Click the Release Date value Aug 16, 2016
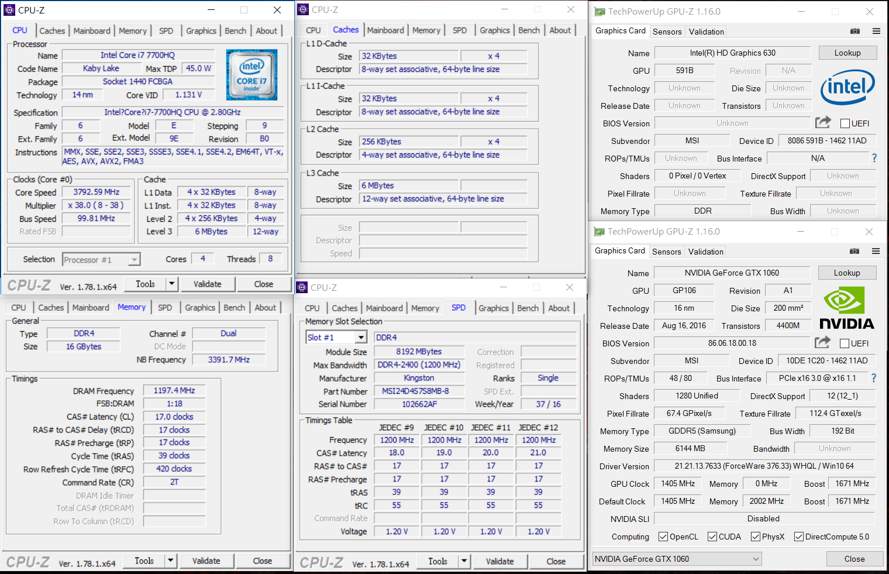Screen dimensions: 889x574 pyautogui.click(x=684, y=325)
